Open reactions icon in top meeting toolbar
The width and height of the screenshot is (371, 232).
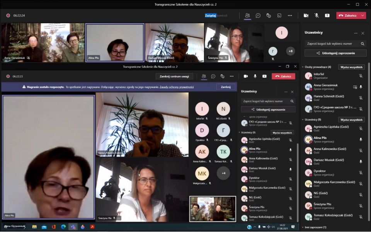[x=269, y=15]
